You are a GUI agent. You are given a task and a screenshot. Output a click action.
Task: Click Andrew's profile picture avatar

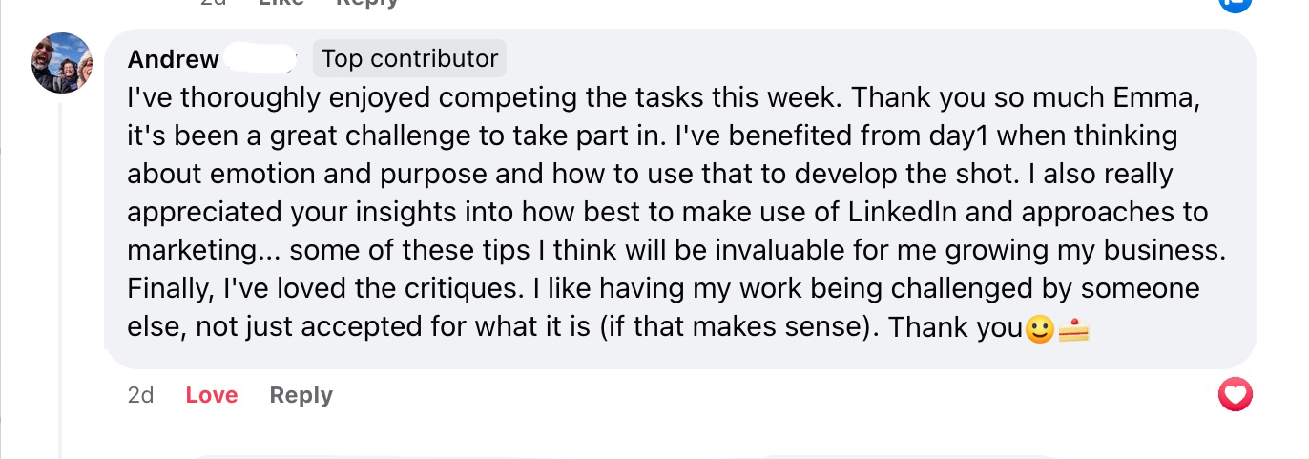click(x=62, y=62)
